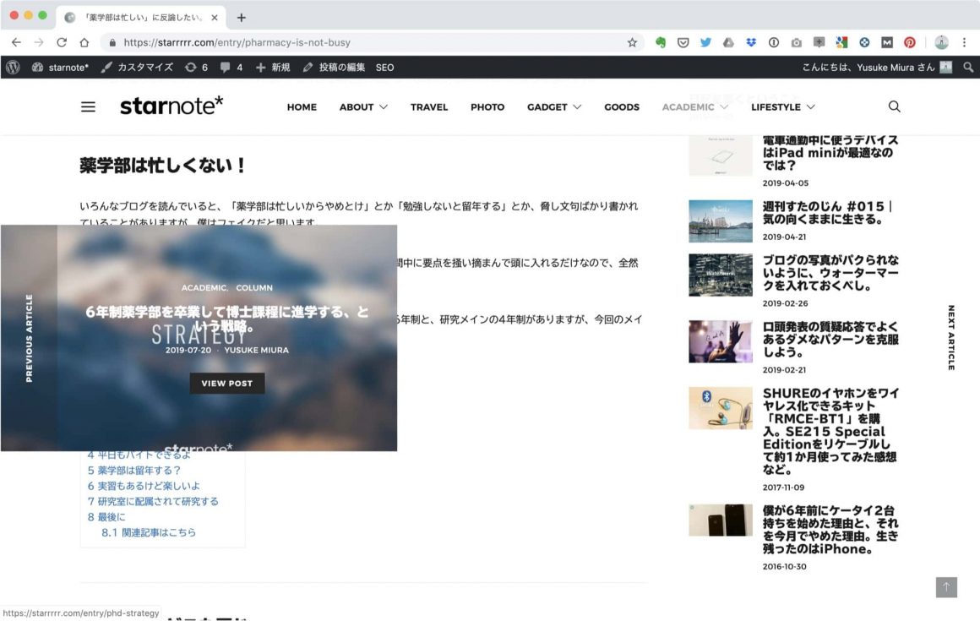
Task: Click the Evernote extension icon
Action: tap(661, 42)
